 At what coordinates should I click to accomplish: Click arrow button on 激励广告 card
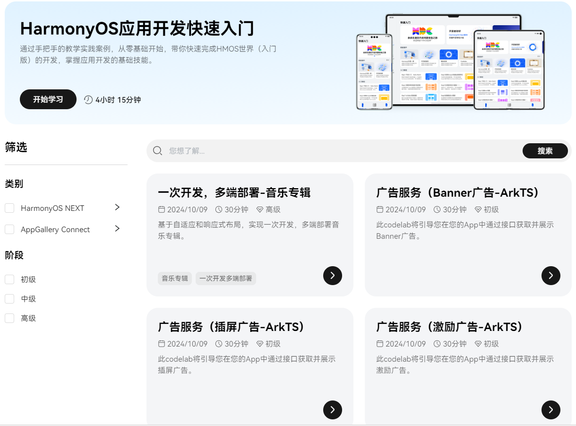tap(551, 410)
